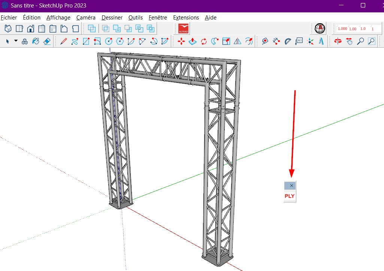Screen dimensions: 384x271
Task: Close the floating PLY toolbar
Action: click(291, 185)
